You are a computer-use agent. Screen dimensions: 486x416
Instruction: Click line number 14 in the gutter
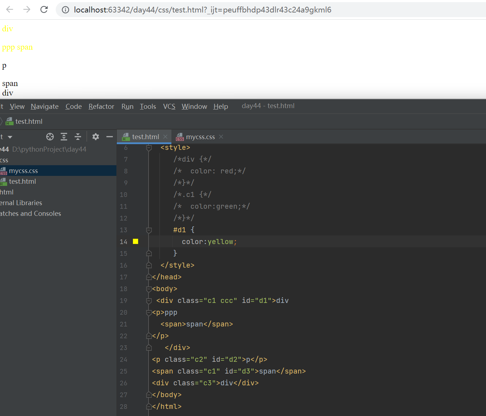click(x=124, y=242)
